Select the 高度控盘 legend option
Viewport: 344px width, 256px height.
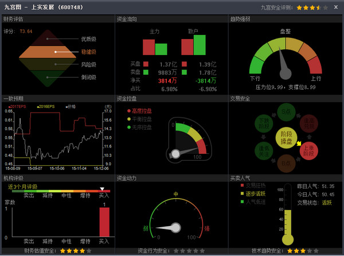tap(139, 111)
